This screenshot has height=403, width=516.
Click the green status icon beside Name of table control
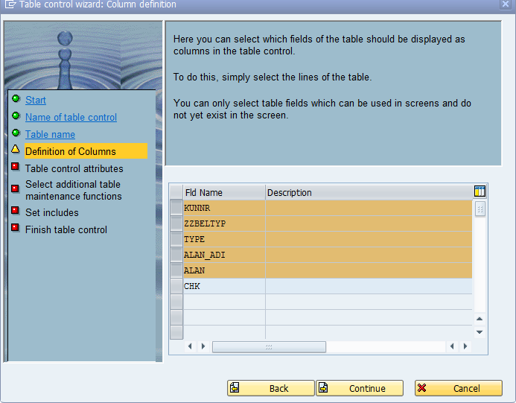16,115
